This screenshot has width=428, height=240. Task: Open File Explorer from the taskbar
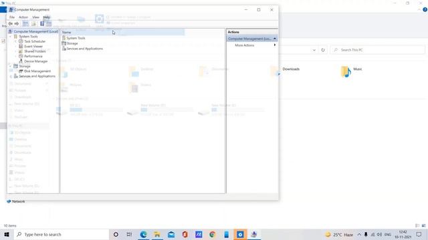click(x=157, y=234)
